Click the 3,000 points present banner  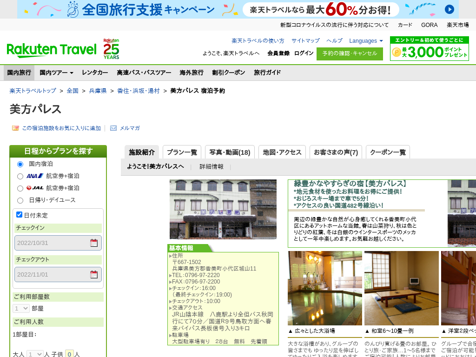[x=429, y=49]
